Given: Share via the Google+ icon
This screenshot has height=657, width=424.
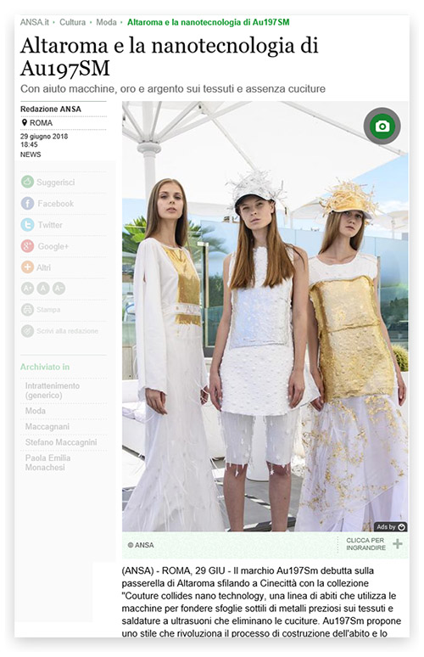Looking at the screenshot, I should (28, 246).
